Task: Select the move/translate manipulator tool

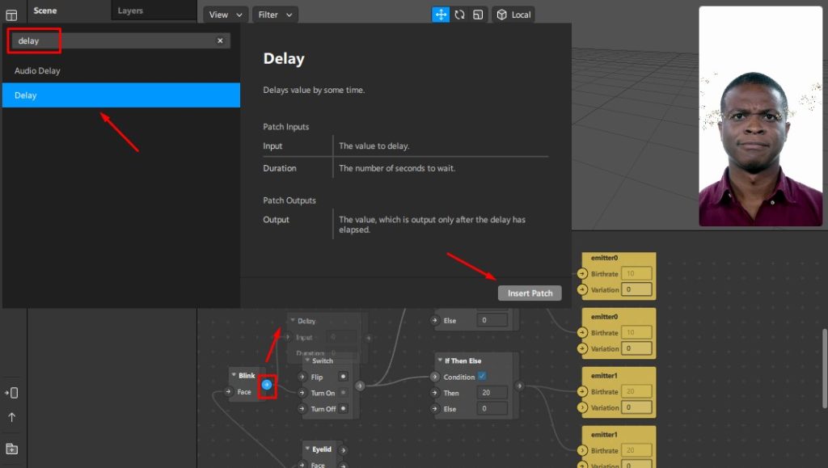Action: pos(441,15)
